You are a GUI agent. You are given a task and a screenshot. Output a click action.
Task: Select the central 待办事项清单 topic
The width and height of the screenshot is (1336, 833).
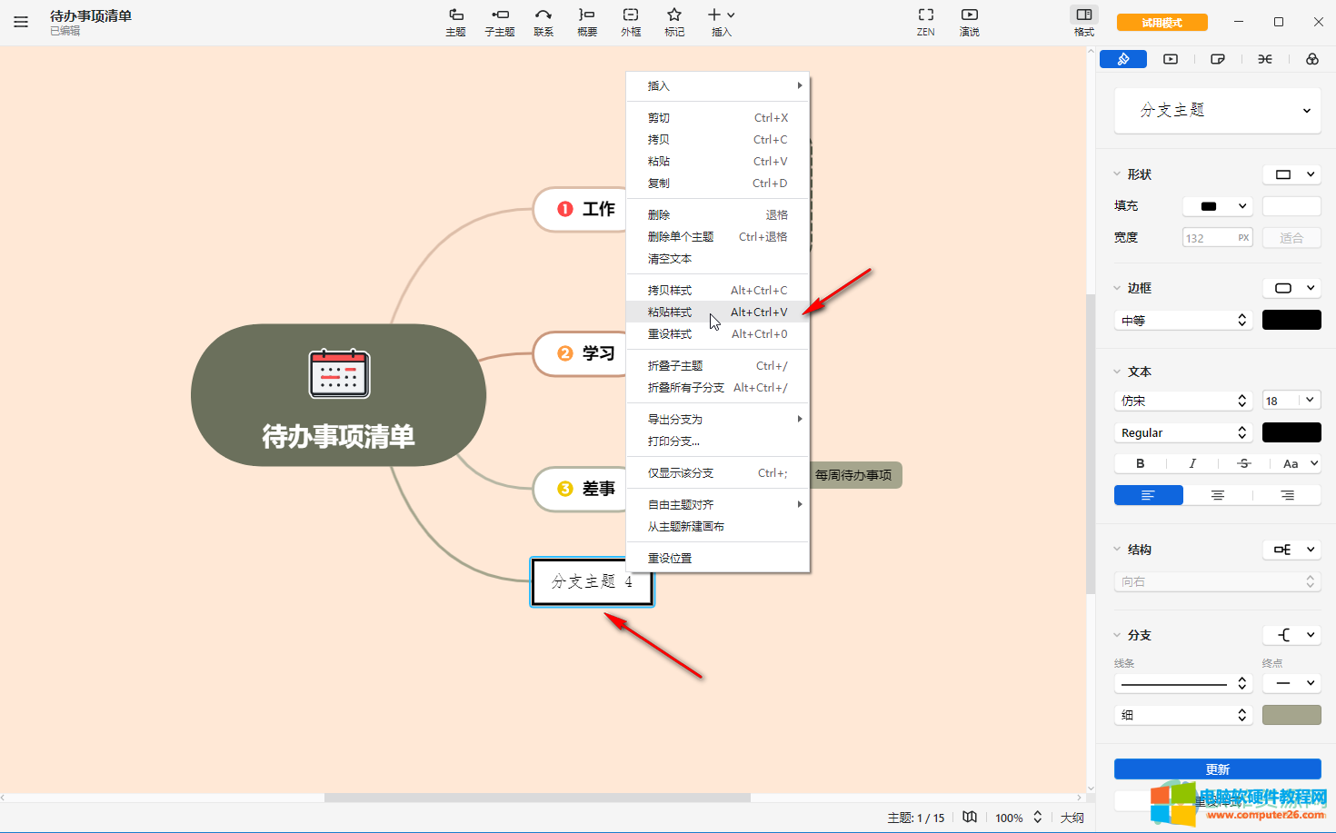[x=338, y=395]
